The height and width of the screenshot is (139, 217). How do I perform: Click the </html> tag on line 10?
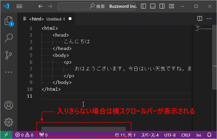(x=51, y=89)
